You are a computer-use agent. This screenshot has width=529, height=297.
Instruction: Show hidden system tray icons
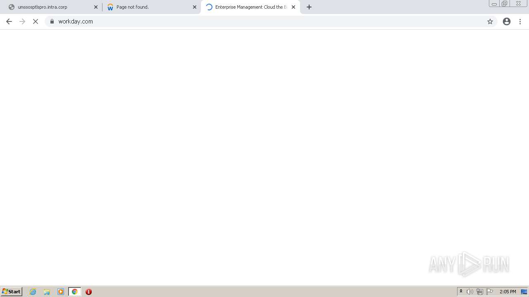click(x=461, y=292)
